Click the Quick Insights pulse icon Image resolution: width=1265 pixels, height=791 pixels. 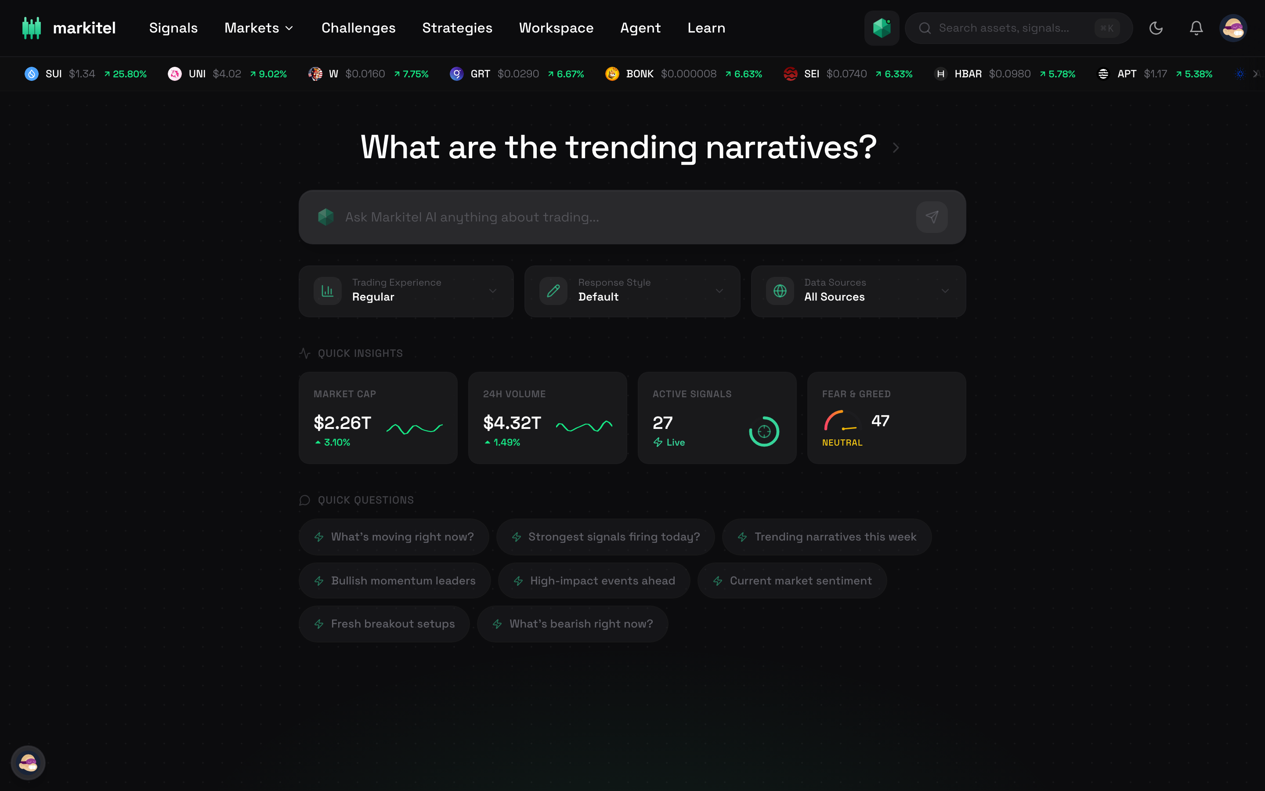click(x=305, y=354)
